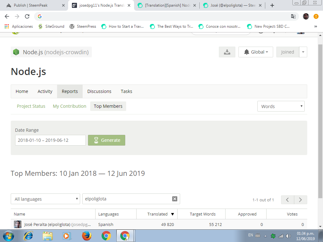Click the Google Translate icon in address bar
The image size is (323, 242).
tap(293, 16)
